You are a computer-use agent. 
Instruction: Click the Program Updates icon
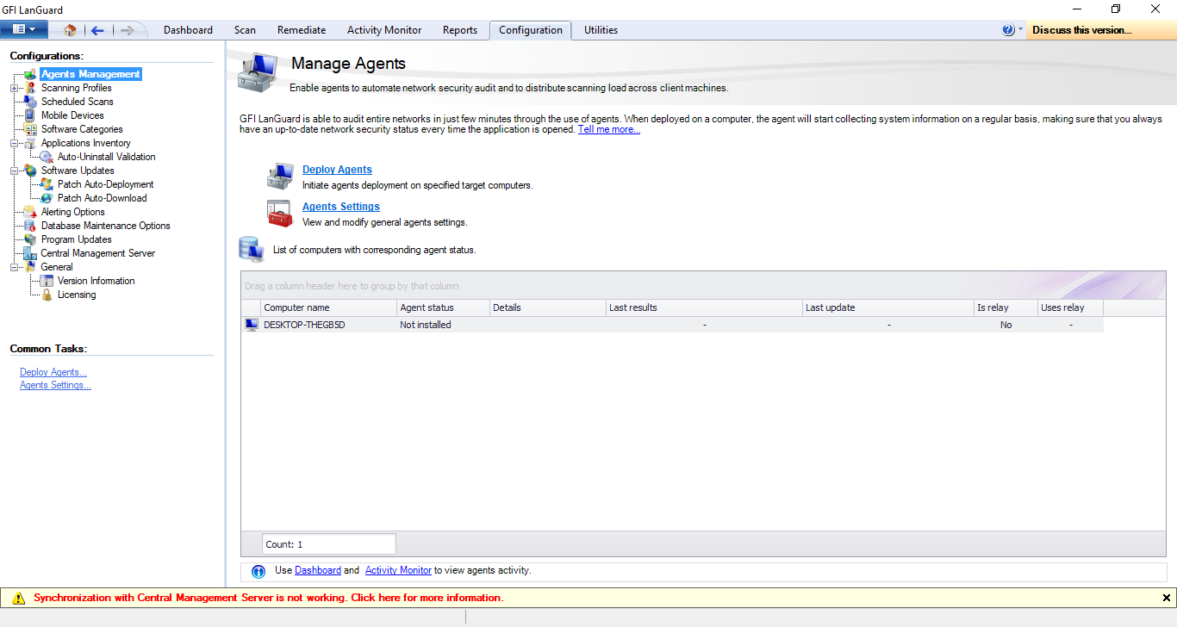pos(30,239)
